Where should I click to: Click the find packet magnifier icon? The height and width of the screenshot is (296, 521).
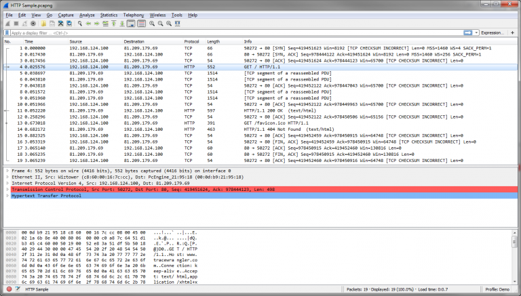point(79,23)
